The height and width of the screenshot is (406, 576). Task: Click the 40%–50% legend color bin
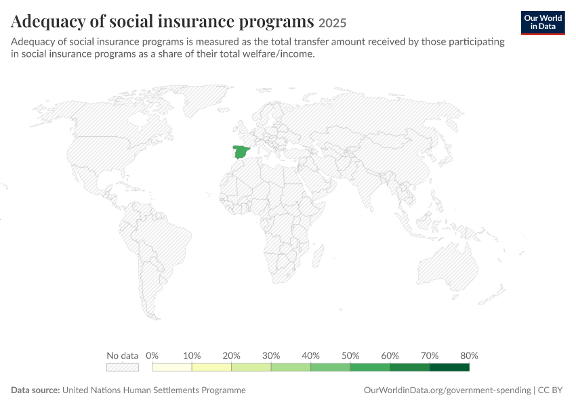[x=331, y=367]
